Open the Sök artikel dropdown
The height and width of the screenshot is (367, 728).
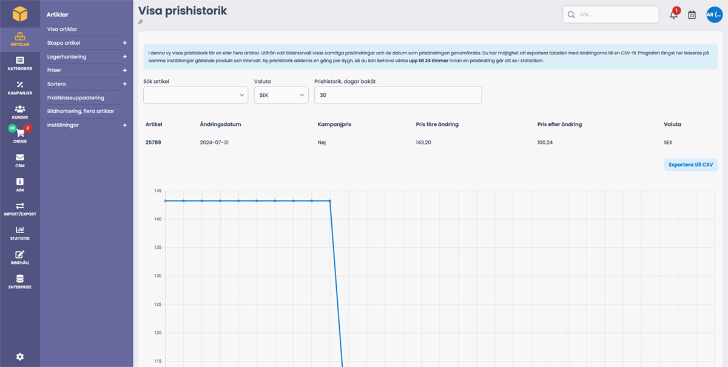tap(196, 95)
